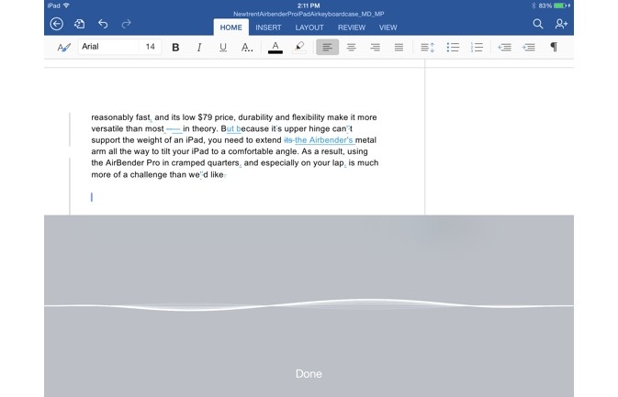
Task: Align text left
Action: click(327, 47)
